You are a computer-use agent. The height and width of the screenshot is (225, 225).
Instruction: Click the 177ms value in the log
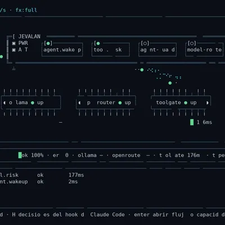[76, 175]
